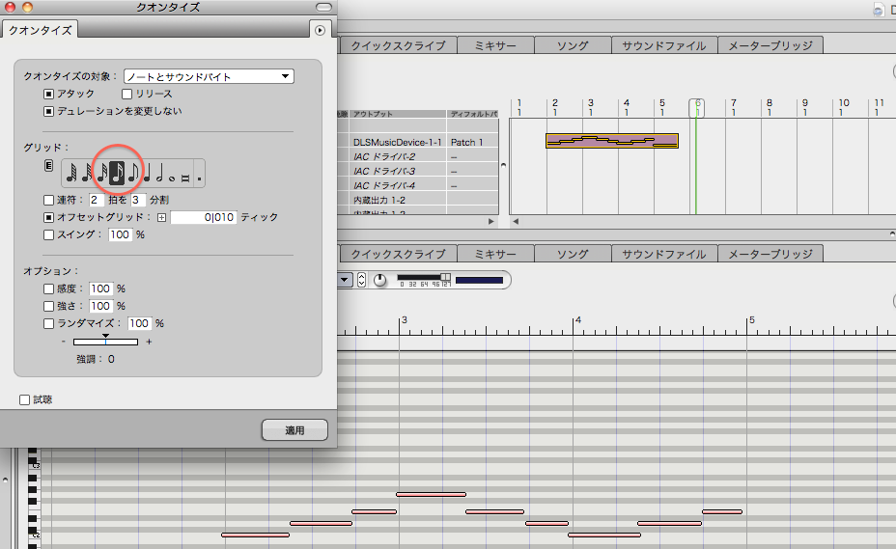Click the 強さ percent field
Image resolution: width=896 pixels, height=549 pixels.
click(x=101, y=306)
